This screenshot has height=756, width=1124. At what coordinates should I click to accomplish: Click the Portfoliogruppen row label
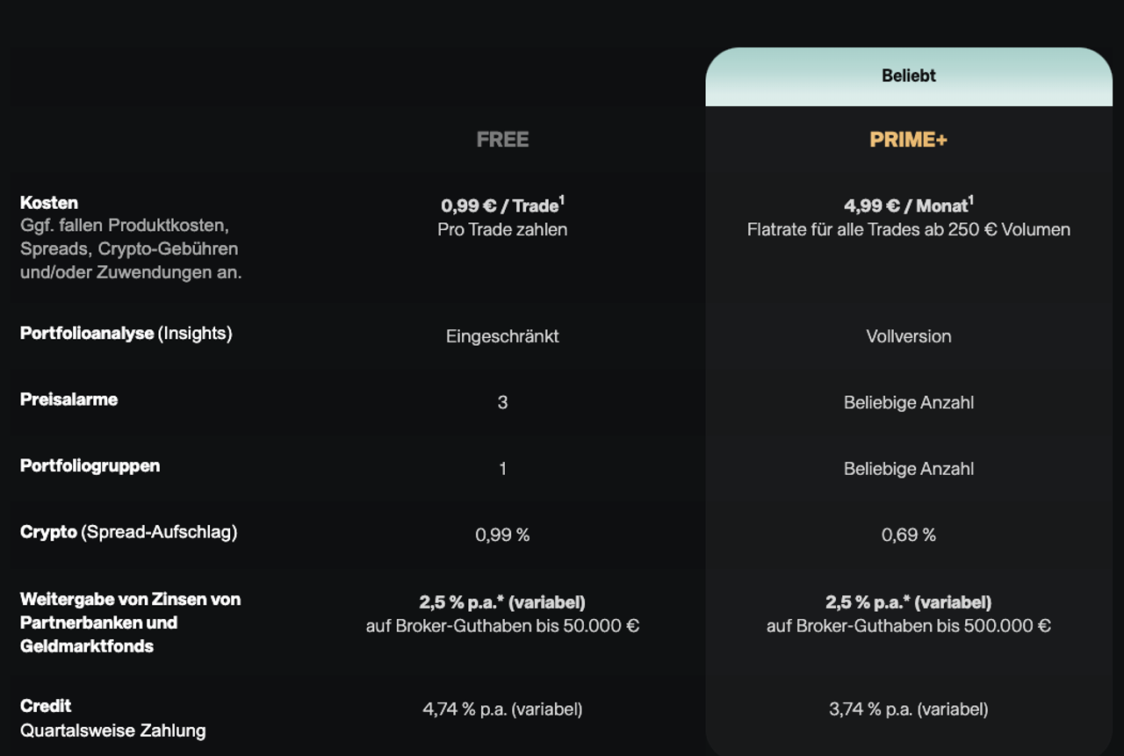90,465
